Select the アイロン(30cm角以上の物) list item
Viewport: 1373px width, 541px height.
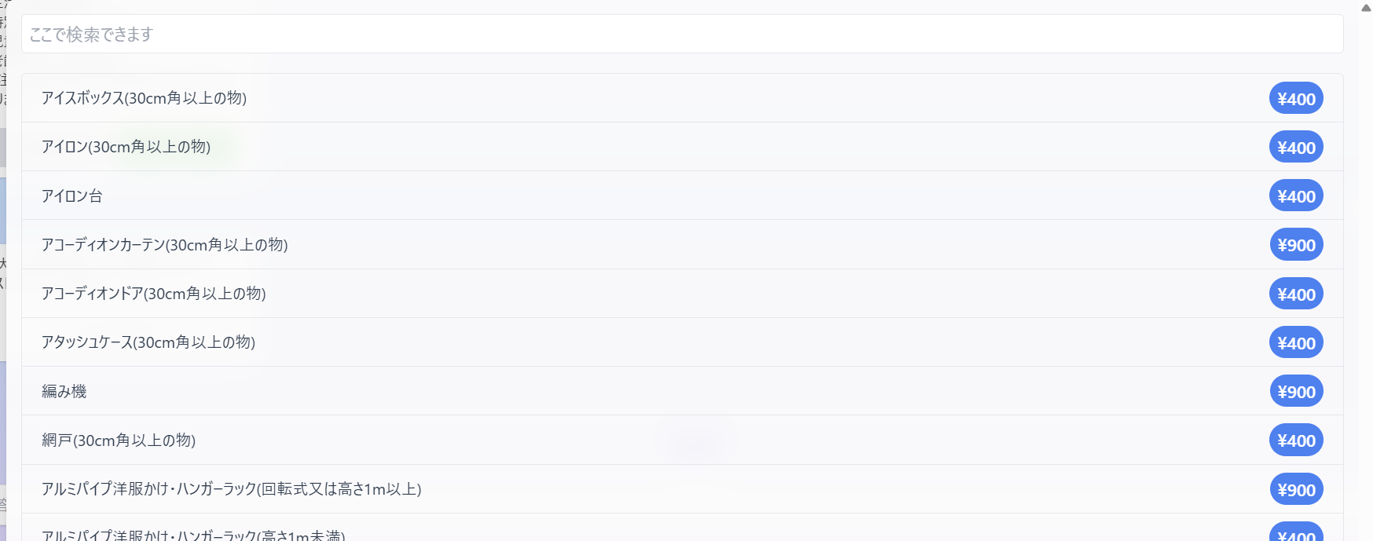[126, 147]
